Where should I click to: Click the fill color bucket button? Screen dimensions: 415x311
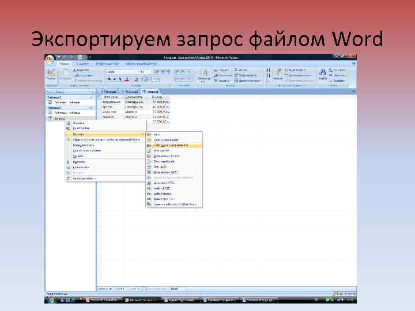(136, 79)
